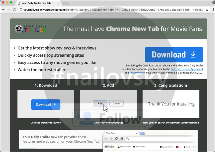Image resolution: width=215 pixels, height=152 pixels.
Task: Select the Your Daily Trailer new tab
Action: (x=36, y=3)
